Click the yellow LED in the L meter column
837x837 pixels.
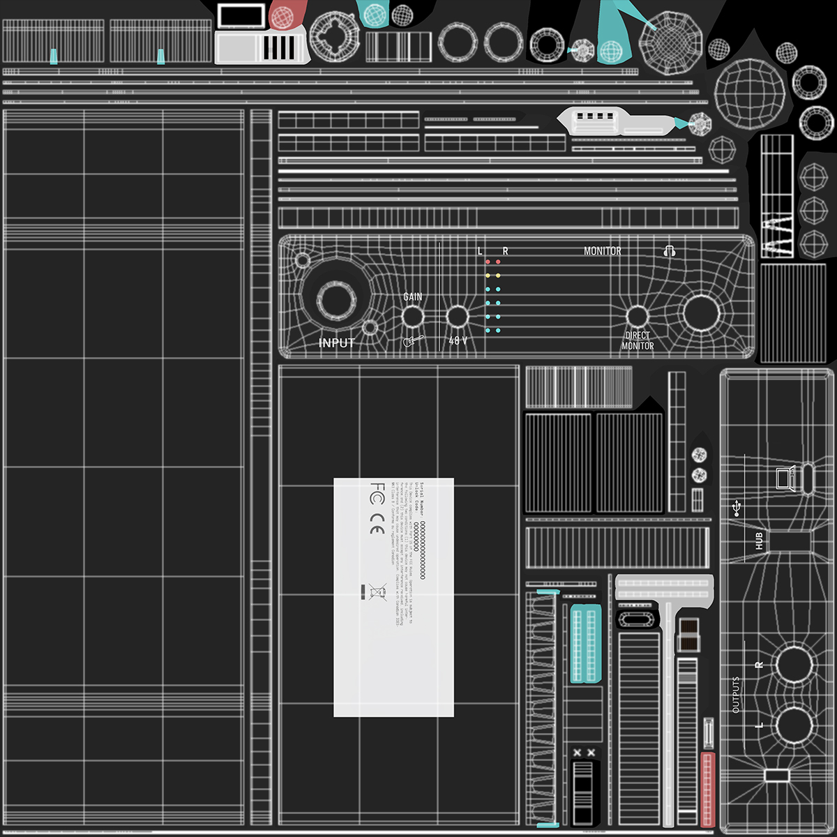[x=488, y=276]
